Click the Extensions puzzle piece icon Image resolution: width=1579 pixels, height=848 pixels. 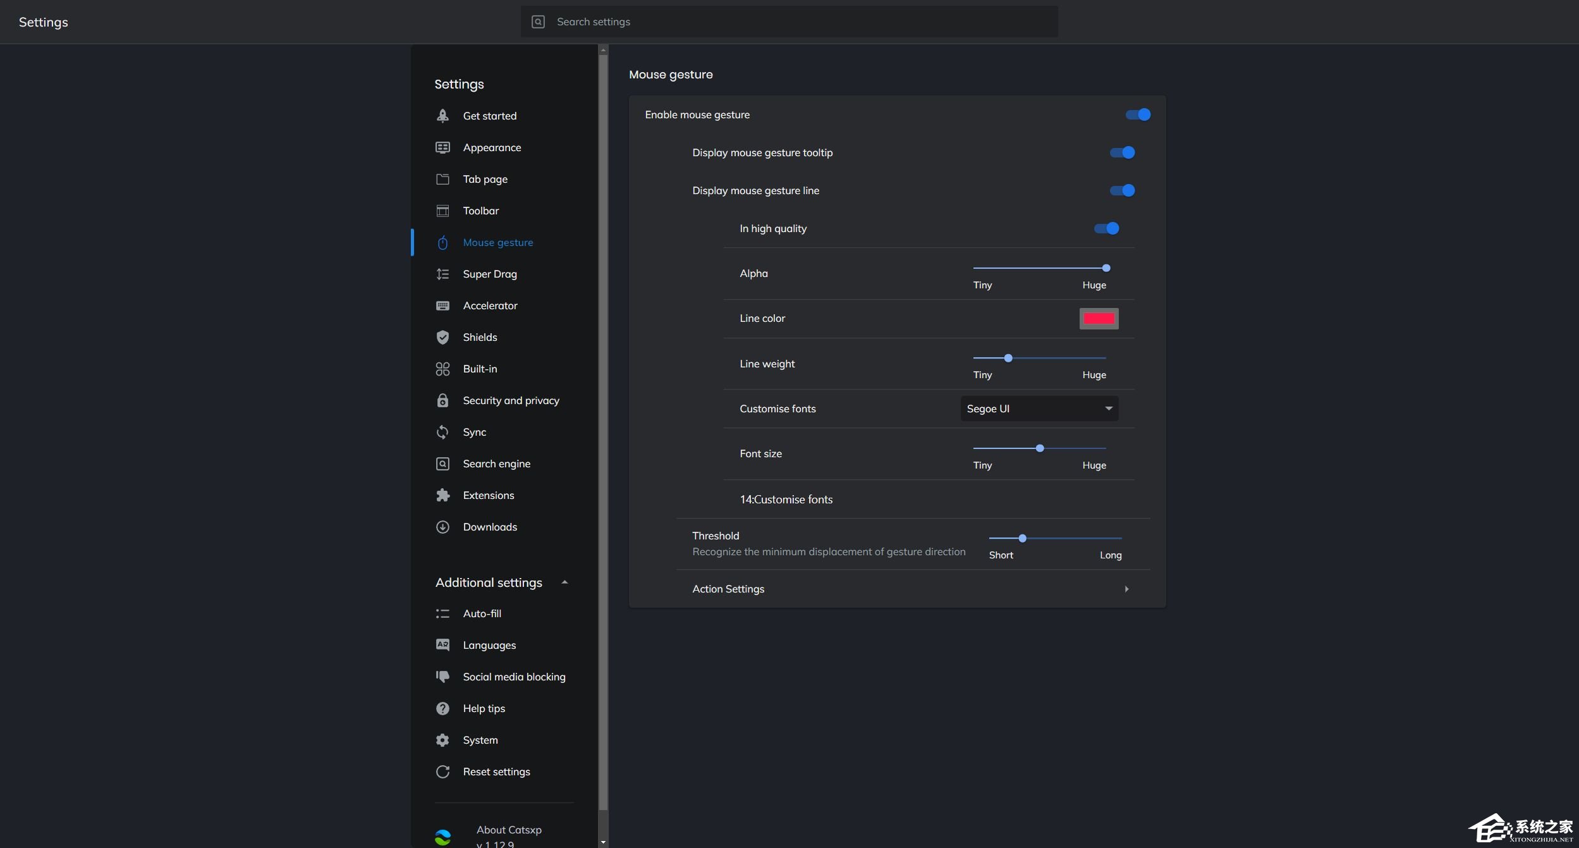(442, 495)
